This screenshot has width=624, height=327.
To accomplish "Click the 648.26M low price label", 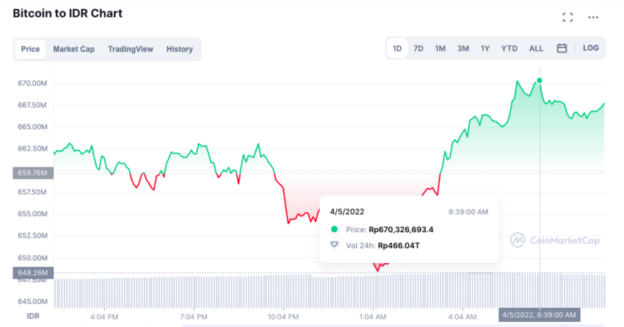I will click(33, 273).
